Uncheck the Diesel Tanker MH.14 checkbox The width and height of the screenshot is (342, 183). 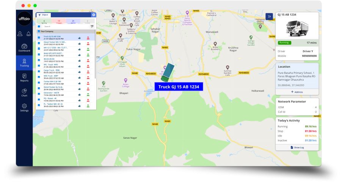[39, 43]
